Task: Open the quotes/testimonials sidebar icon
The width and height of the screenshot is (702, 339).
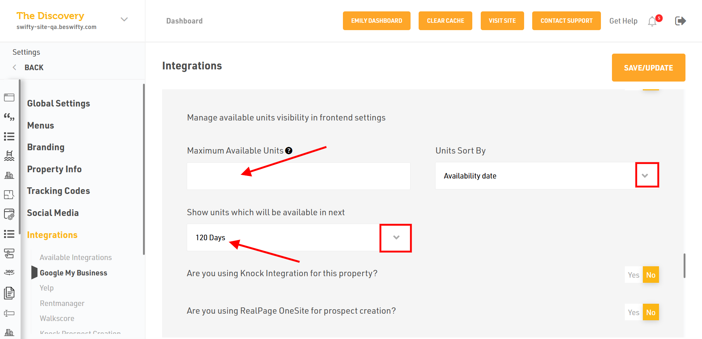Action: [x=9, y=117]
